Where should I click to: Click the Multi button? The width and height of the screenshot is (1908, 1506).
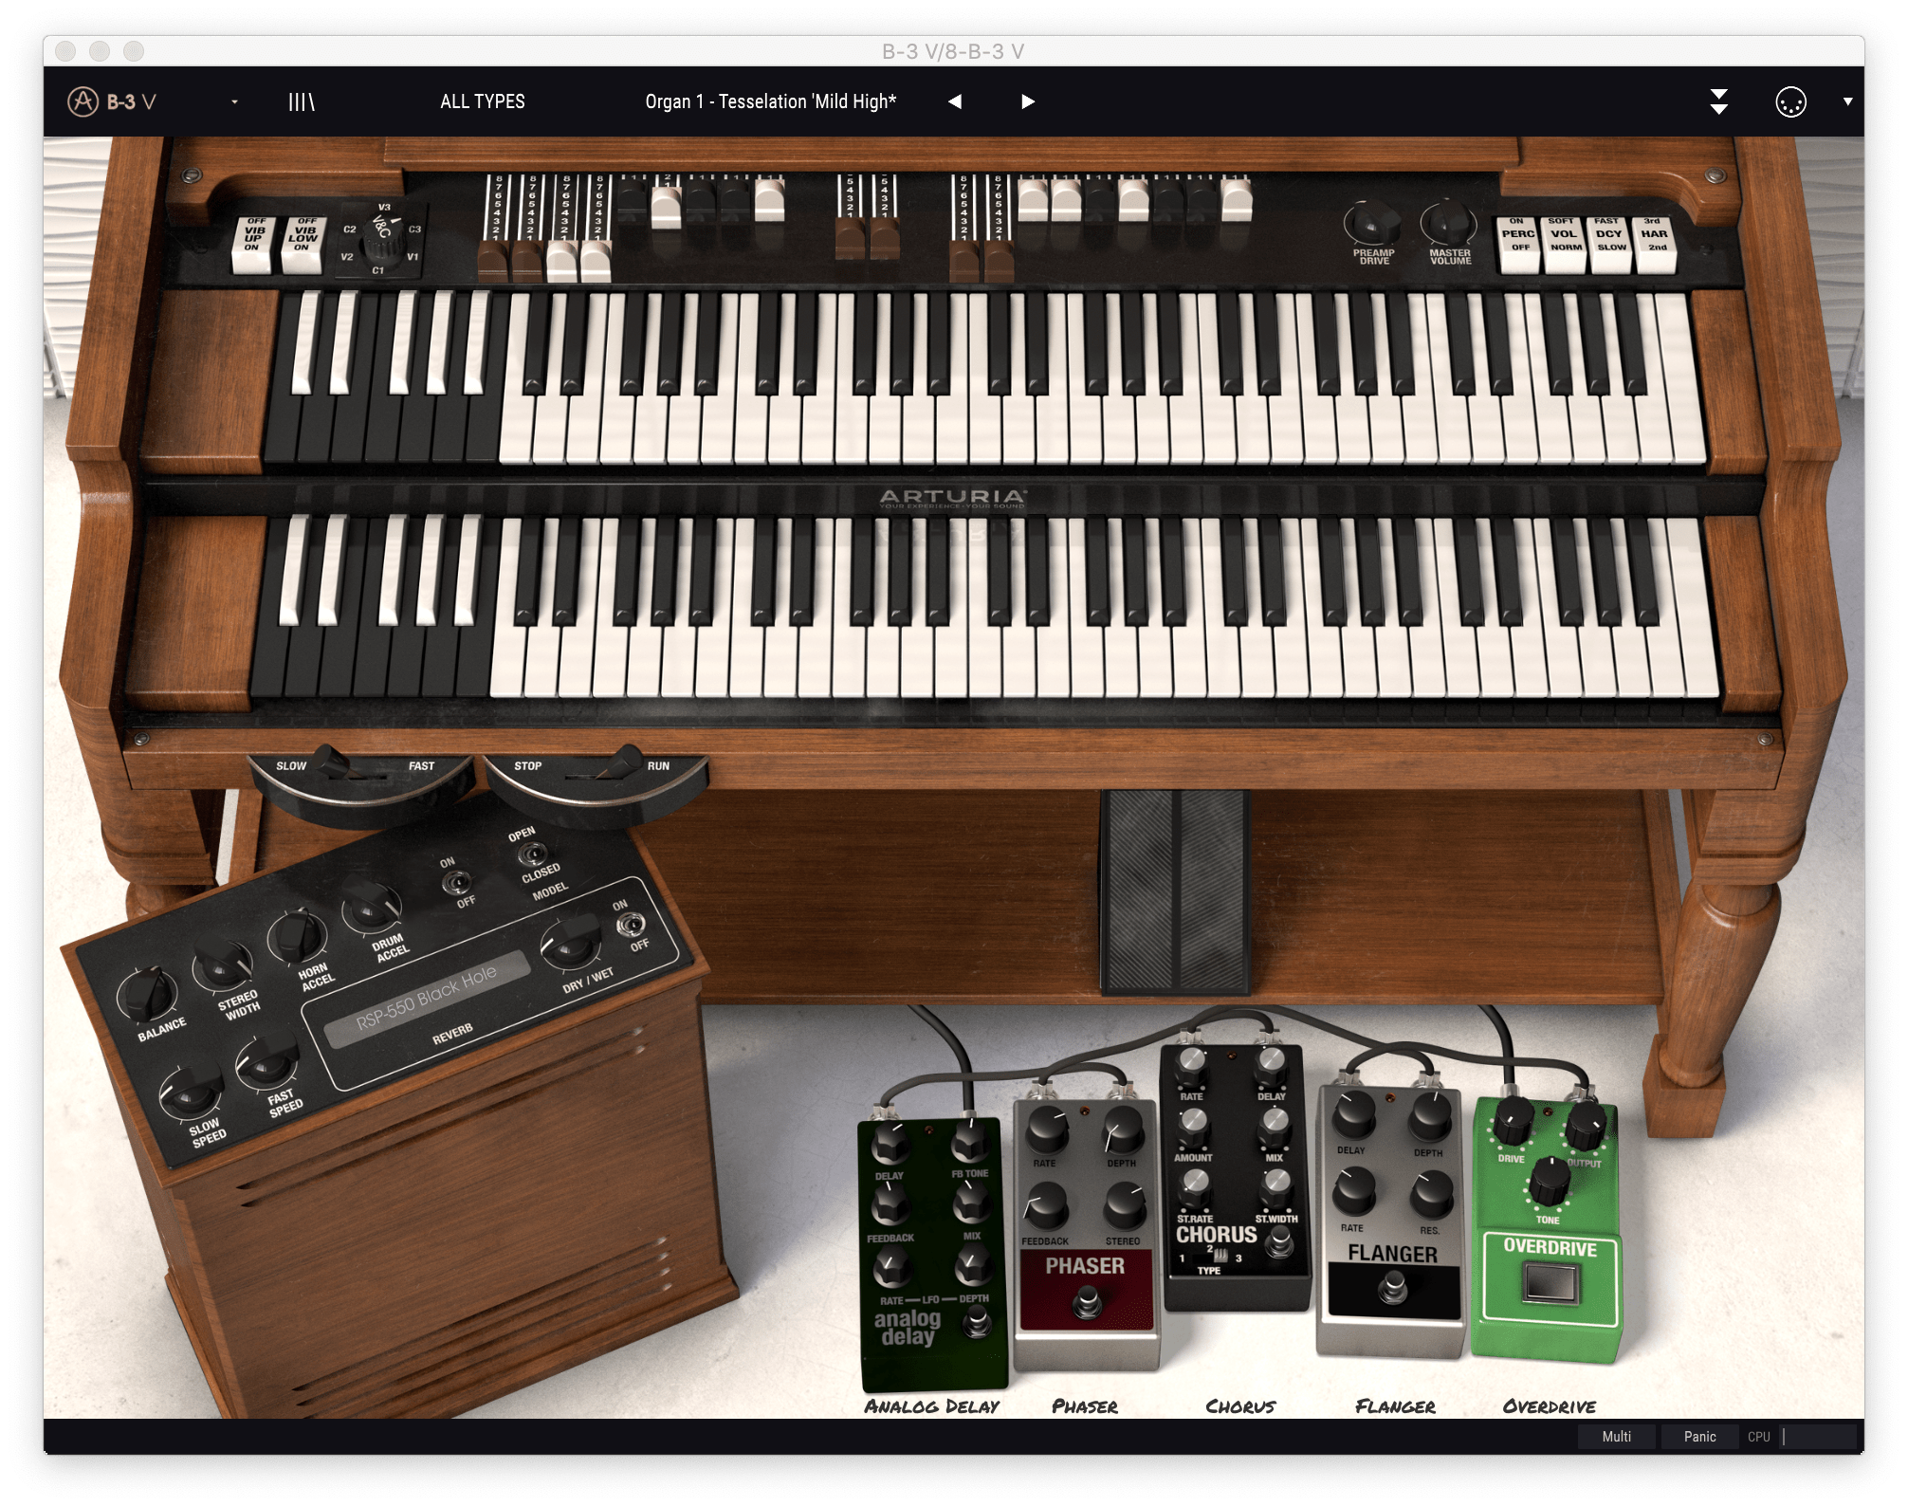pyautogui.click(x=1616, y=1437)
